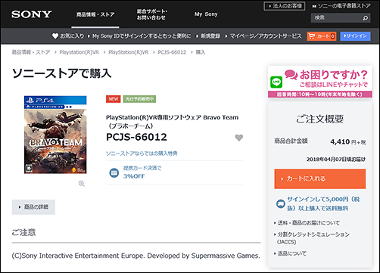Screen dimensions: 380x273
Task: Click the PCJS-66012 product code heading
Action: 136,137
